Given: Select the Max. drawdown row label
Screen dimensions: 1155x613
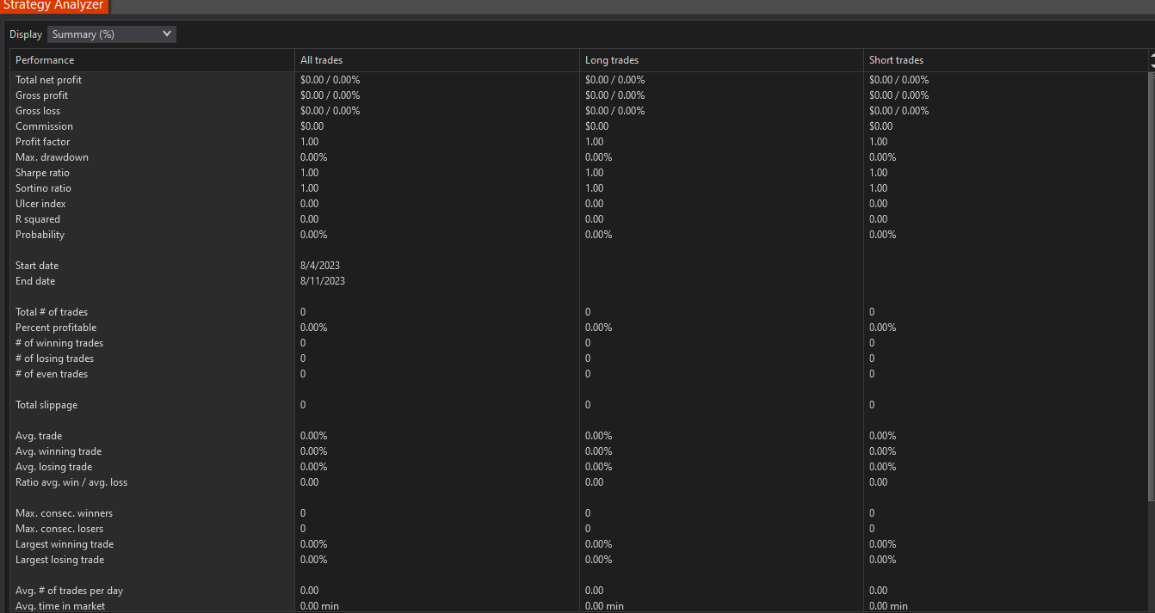Looking at the screenshot, I should tap(52, 157).
